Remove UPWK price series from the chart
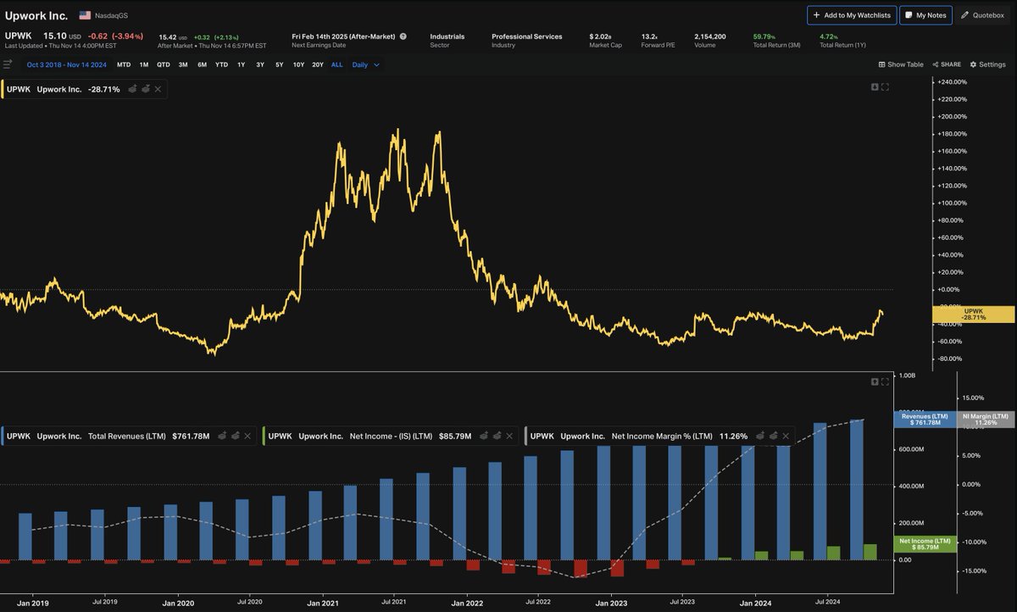This screenshot has height=612, width=1017. point(158,88)
